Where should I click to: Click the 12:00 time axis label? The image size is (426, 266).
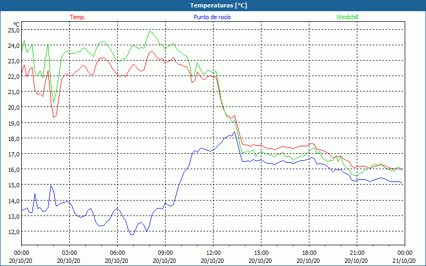pos(214,253)
